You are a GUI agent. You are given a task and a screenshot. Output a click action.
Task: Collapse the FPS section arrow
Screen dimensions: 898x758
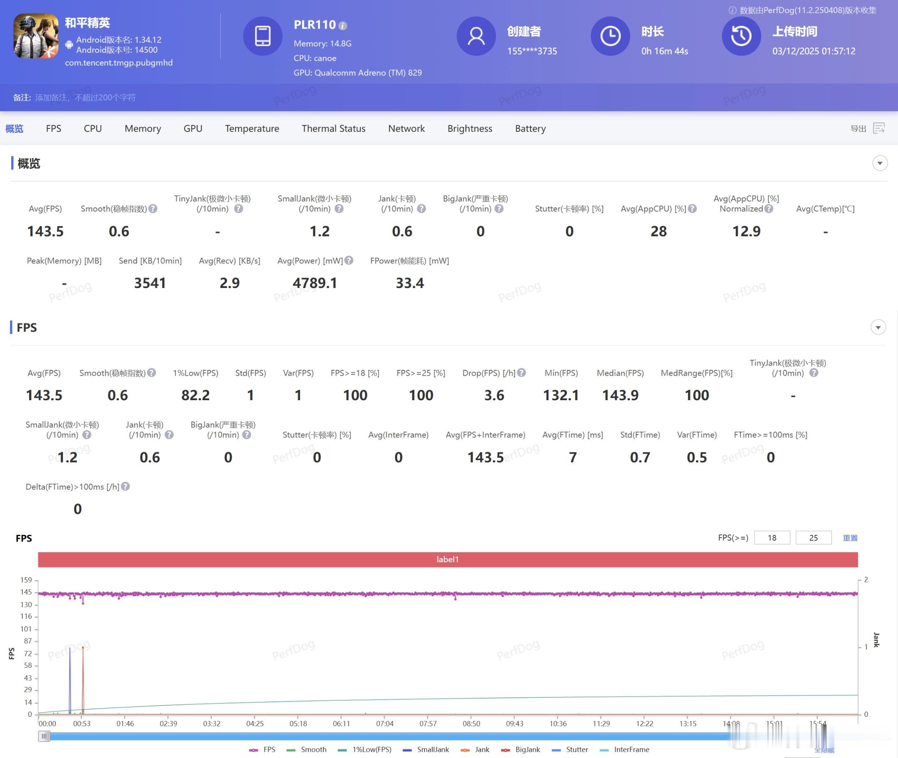[x=878, y=327]
